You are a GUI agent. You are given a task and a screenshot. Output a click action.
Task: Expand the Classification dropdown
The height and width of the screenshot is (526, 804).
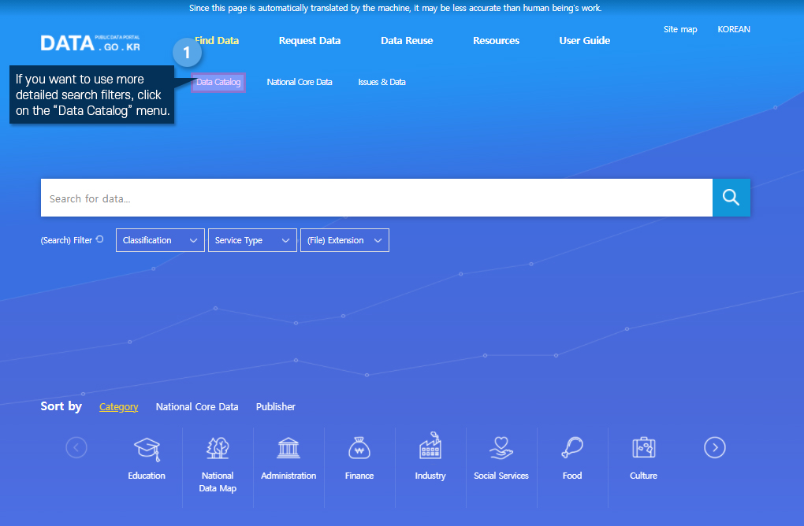tap(160, 240)
